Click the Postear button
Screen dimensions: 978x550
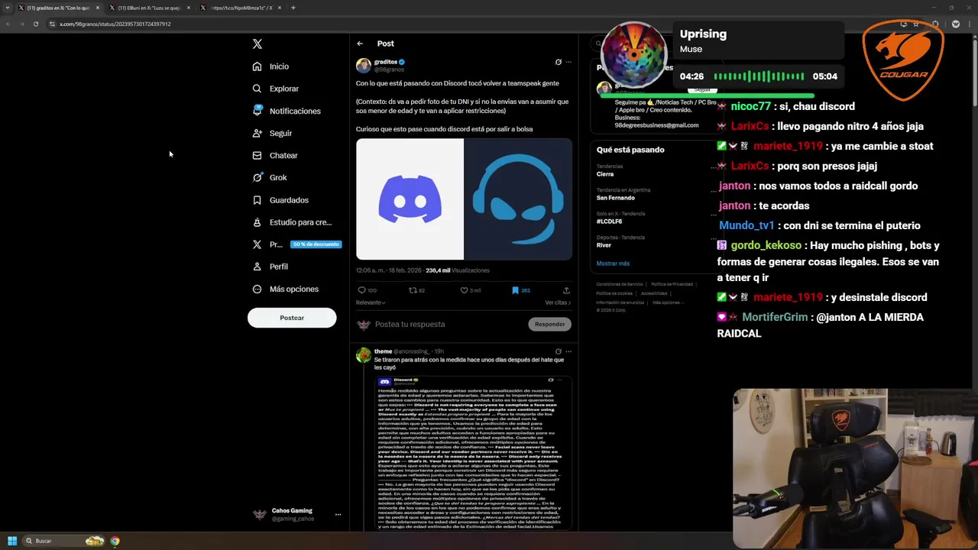[292, 318]
